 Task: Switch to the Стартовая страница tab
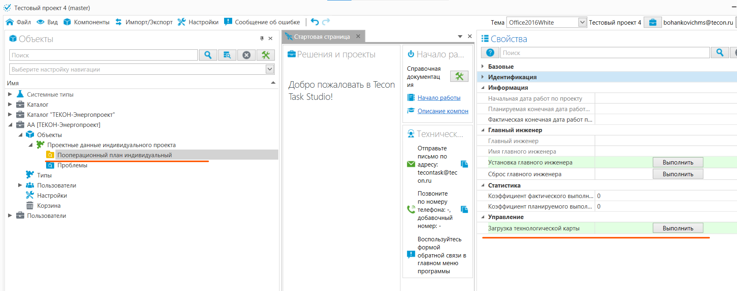coord(322,36)
